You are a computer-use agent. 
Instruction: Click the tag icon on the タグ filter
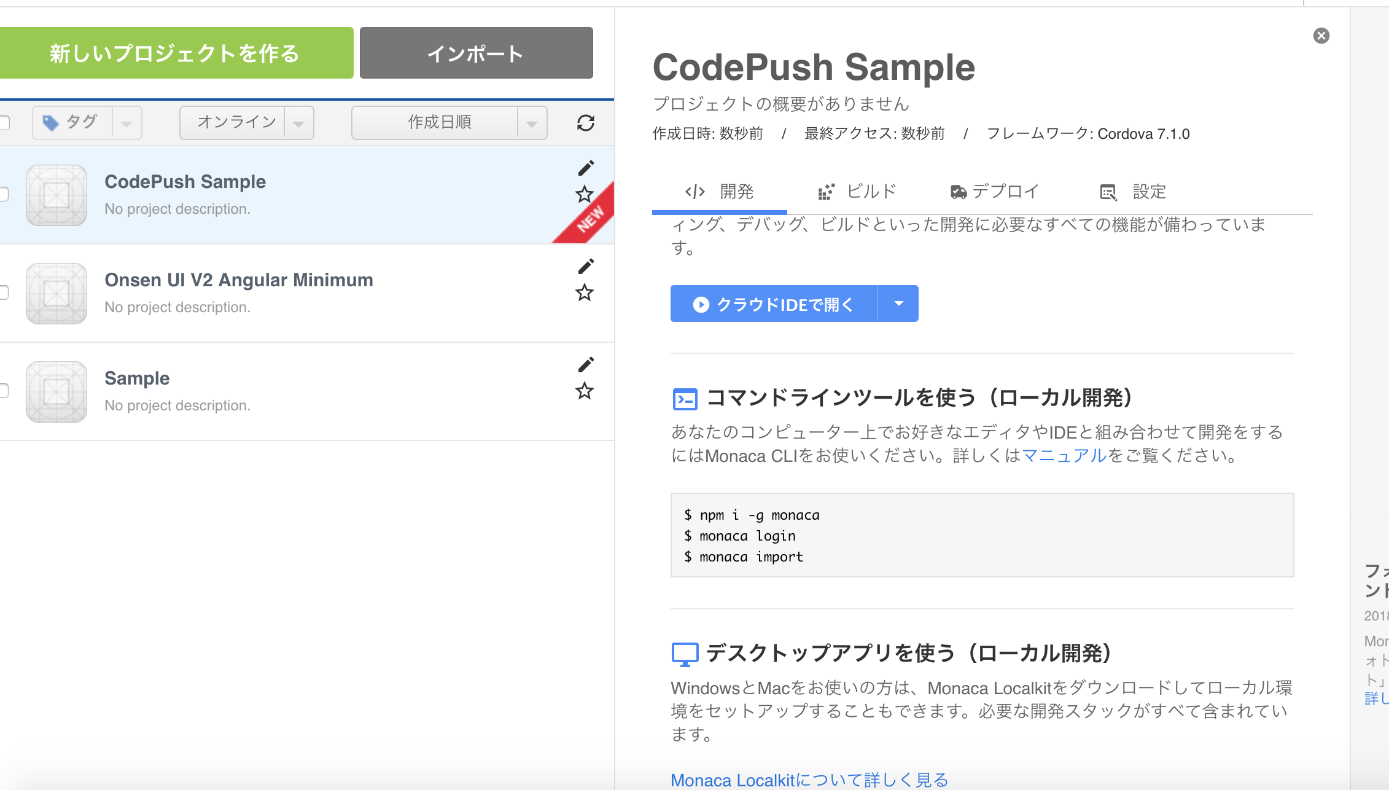[52, 122]
